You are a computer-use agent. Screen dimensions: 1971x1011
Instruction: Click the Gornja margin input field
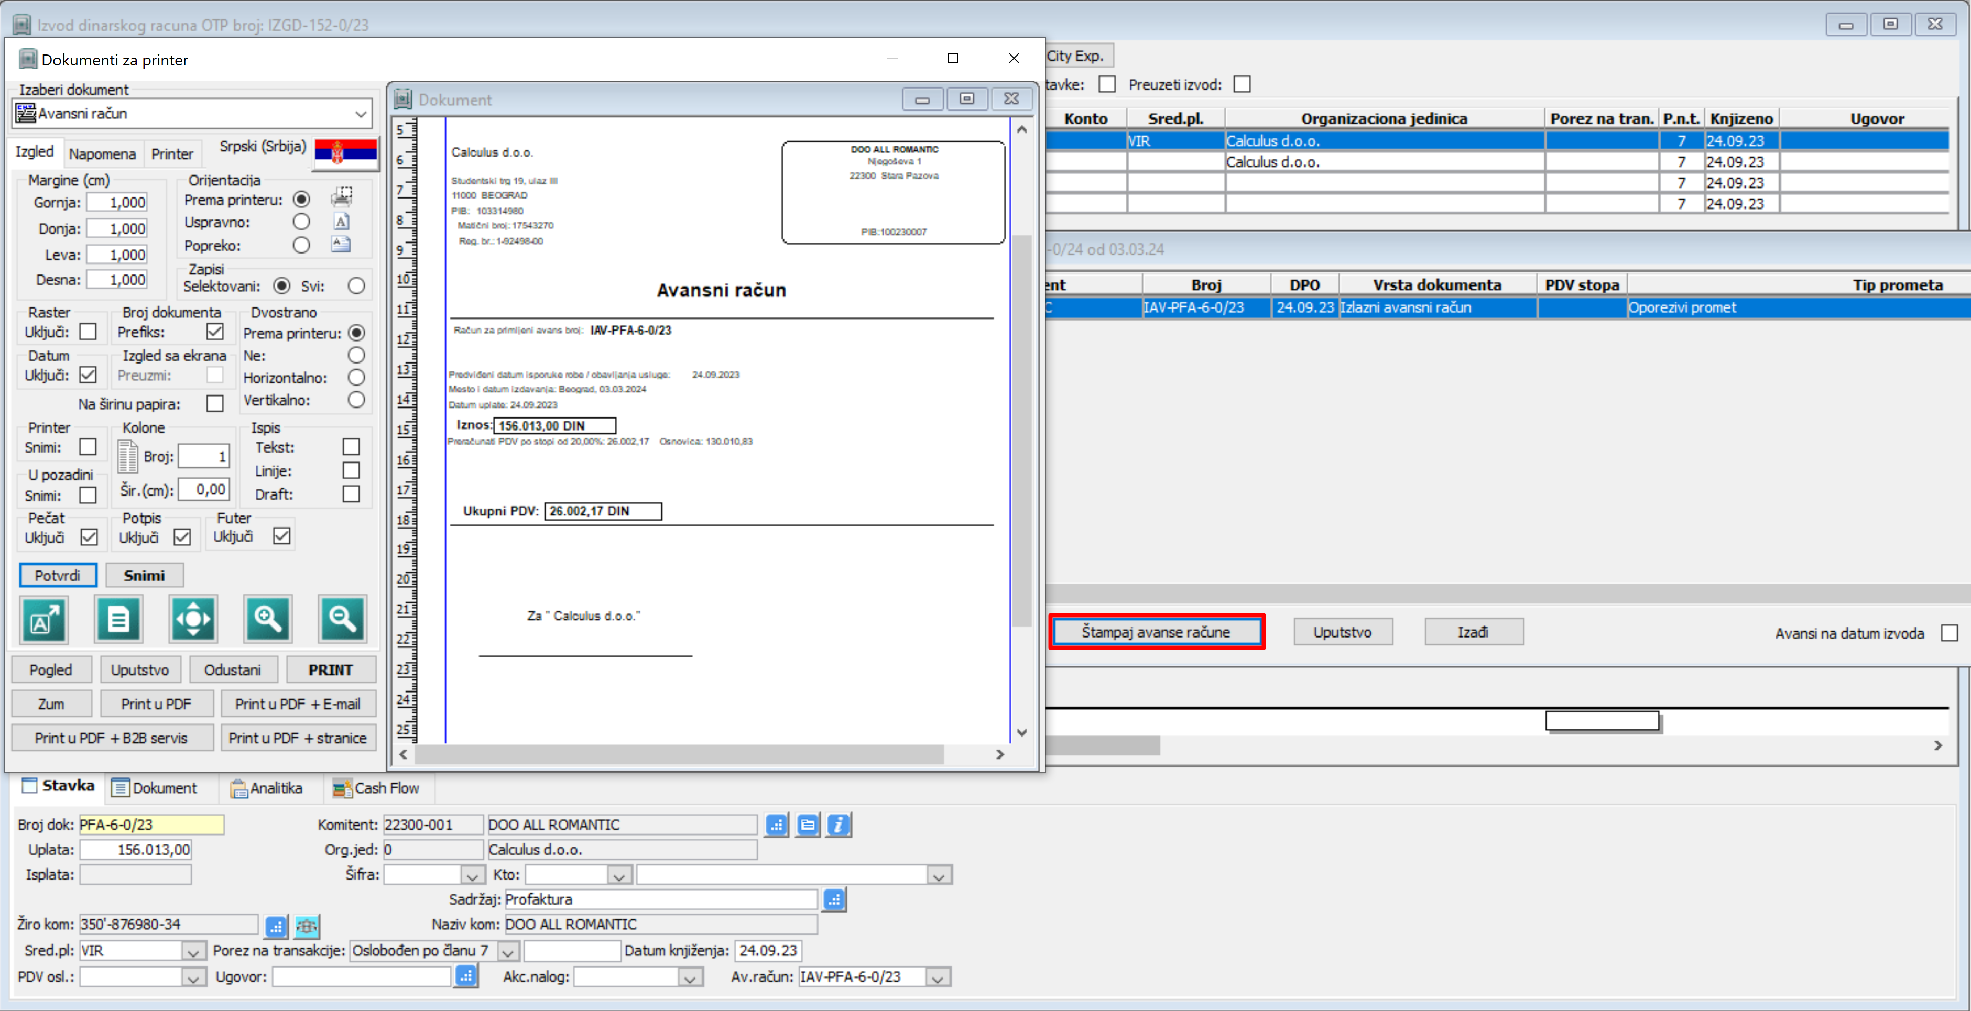(117, 202)
